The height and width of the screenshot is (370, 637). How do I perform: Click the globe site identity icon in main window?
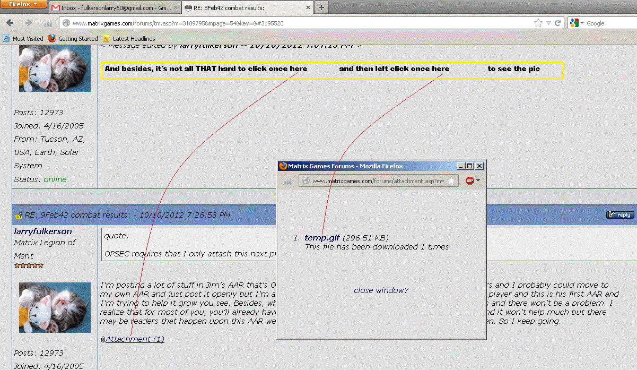(66, 23)
